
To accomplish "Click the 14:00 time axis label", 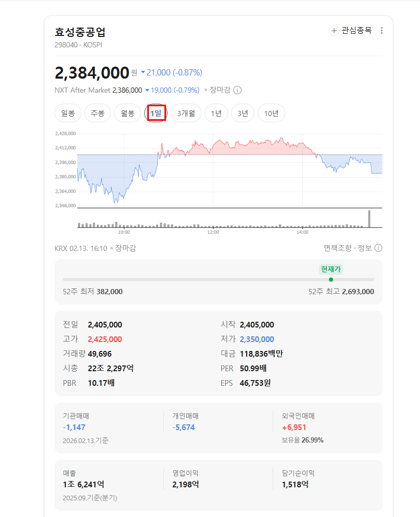I will point(302,232).
